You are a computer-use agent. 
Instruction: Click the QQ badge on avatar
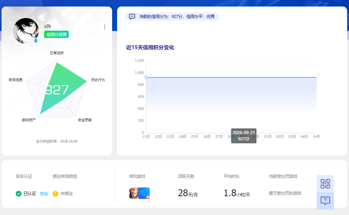point(36,41)
